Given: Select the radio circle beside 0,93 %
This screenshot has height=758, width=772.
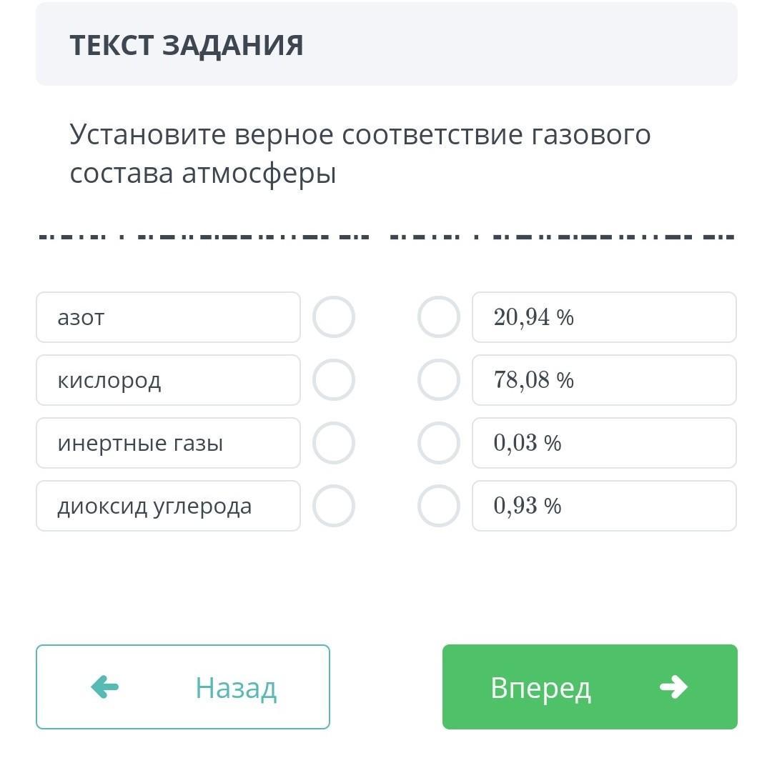Looking at the screenshot, I should [x=439, y=506].
